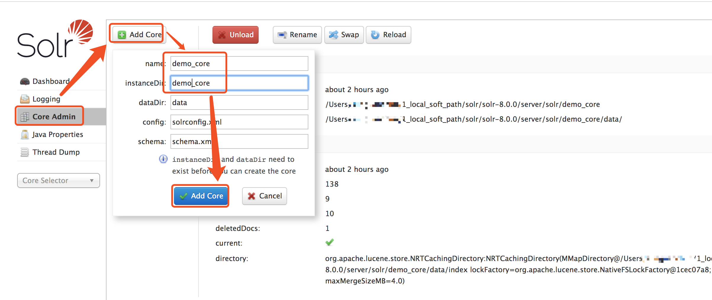
Task: Click the config: label in the dialog
Action: click(x=154, y=122)
